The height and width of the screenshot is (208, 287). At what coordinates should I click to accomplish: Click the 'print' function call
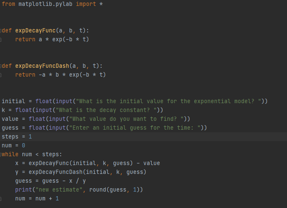point(24,190)
